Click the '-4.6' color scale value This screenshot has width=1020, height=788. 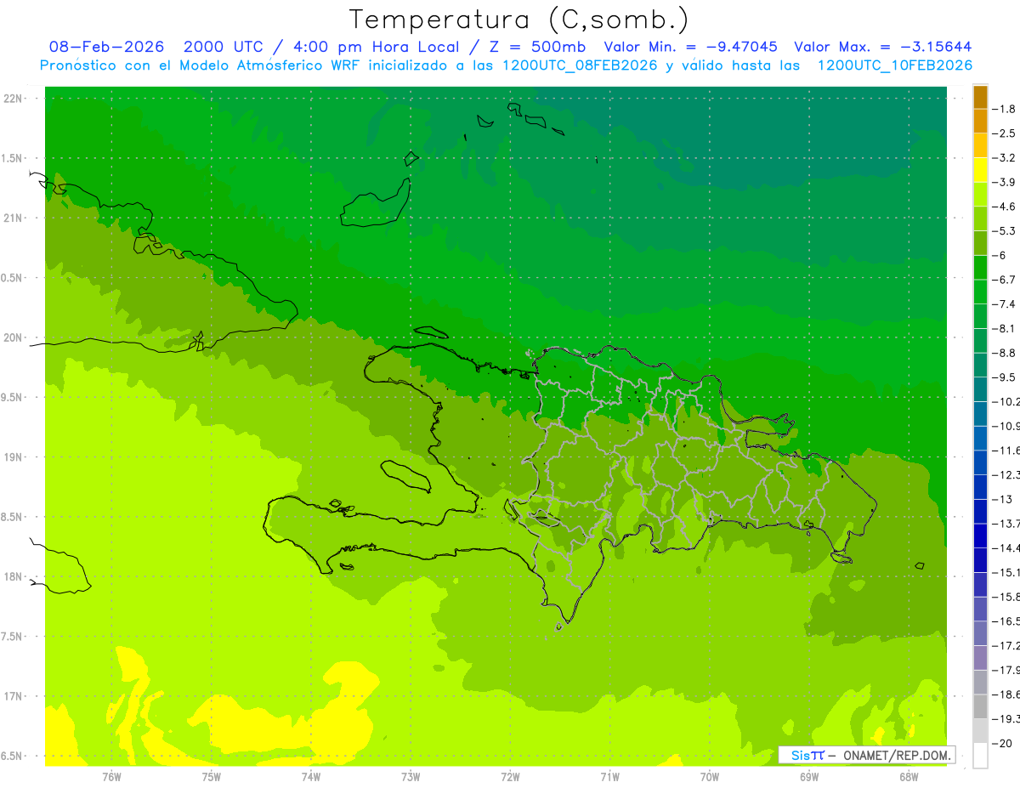click(x=1005, y=207)
